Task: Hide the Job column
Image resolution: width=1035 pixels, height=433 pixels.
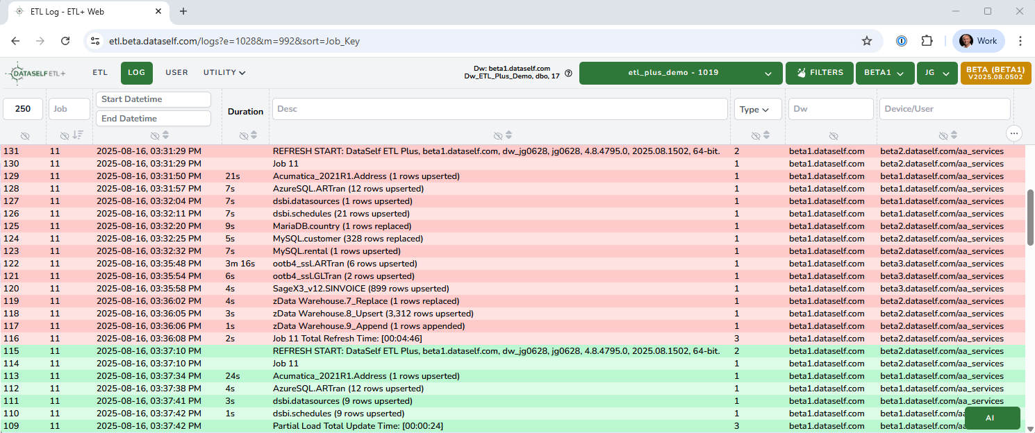Action: tap(65, 135)
